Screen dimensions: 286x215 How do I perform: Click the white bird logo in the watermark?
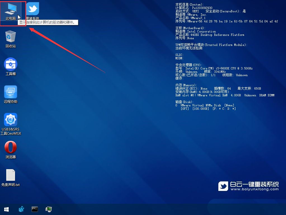pyautogui.click(x=223, y=186)
